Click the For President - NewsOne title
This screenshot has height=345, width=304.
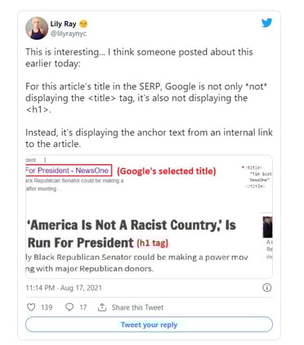pos(69,171)
